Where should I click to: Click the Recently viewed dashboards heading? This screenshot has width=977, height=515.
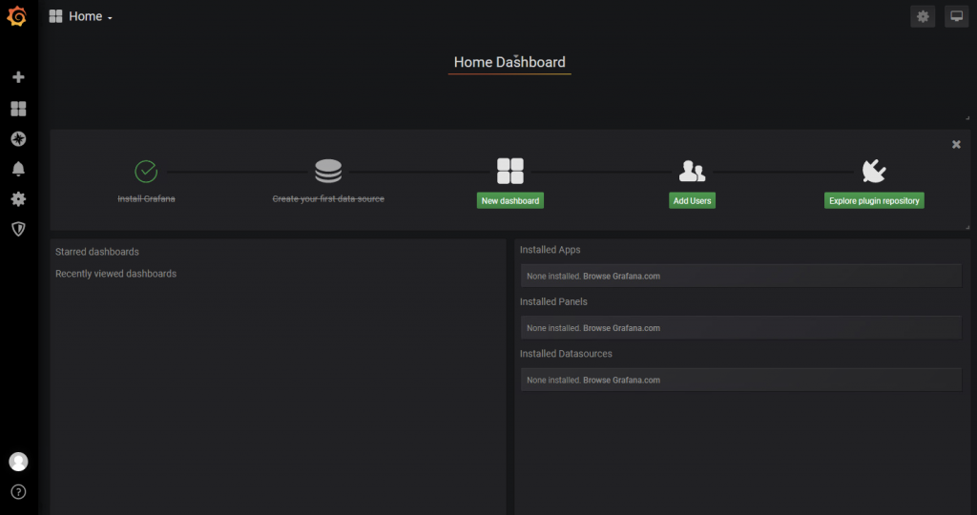[115, 274]
